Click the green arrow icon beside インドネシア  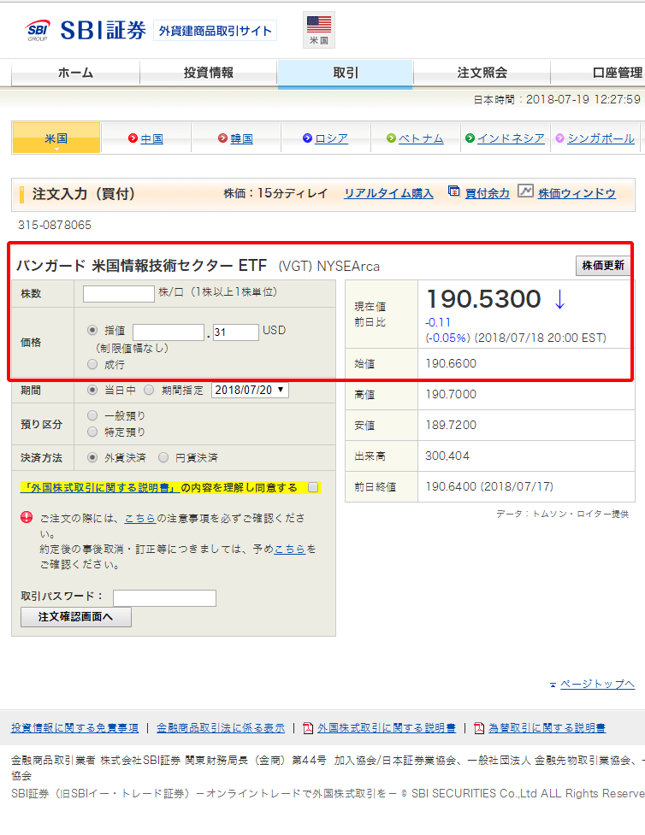coord(470,138)
